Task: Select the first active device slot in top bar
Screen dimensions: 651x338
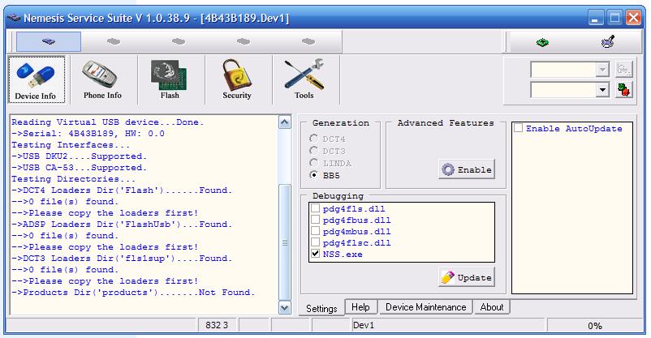Action: (49, 41)
